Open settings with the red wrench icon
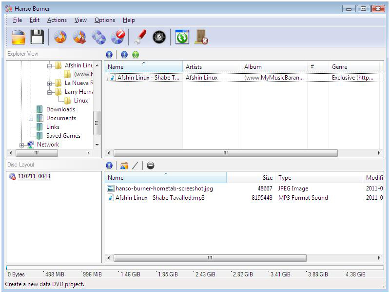390x293 pixels. tap(140, 37)
